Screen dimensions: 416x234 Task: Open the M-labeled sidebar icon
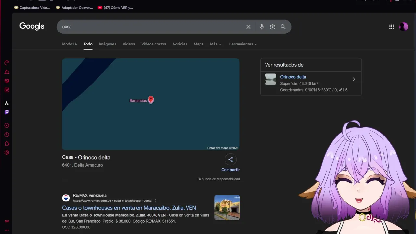tap(6, 90)
